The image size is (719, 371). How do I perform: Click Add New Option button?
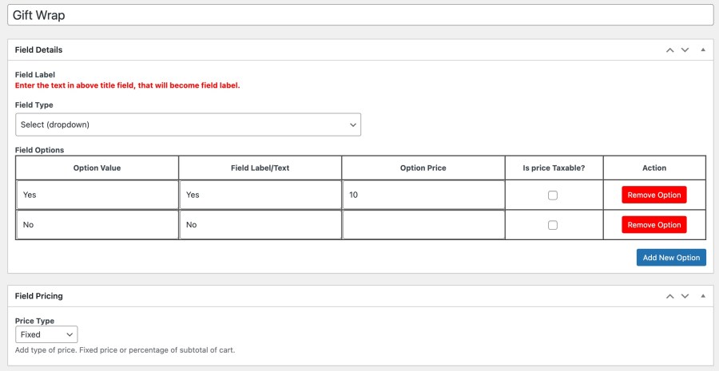point(671,258)
